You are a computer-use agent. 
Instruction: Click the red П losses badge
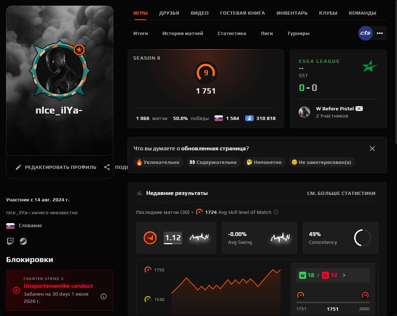point(326,275)
